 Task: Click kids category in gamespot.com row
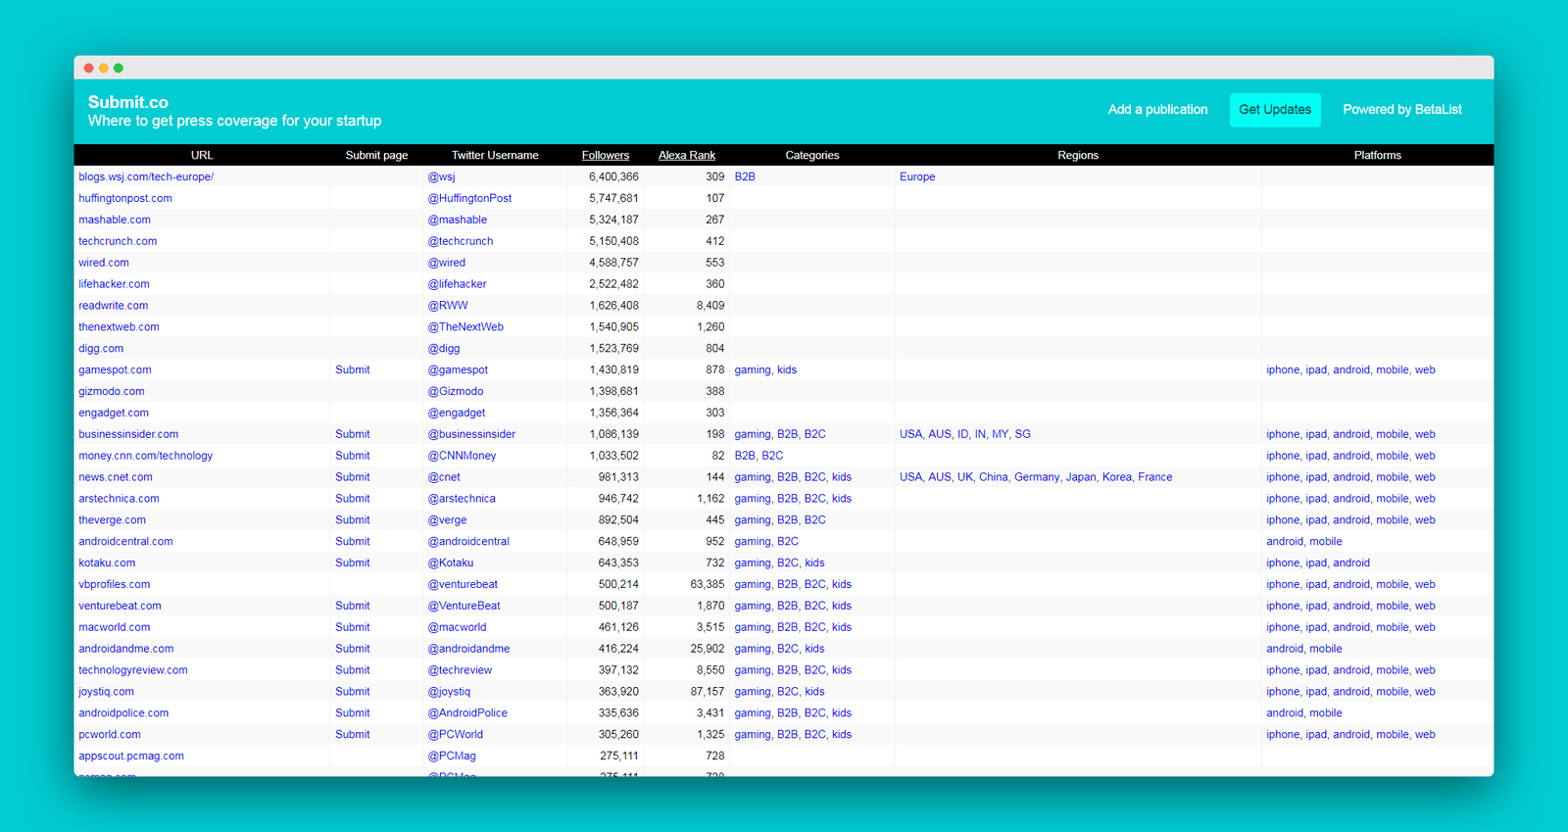click(x=787, y=370)
